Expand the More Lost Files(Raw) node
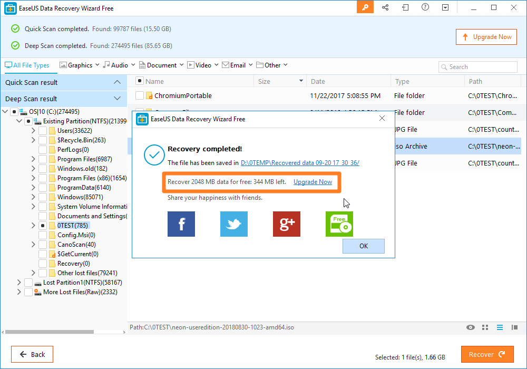 [x=19, y=292]
